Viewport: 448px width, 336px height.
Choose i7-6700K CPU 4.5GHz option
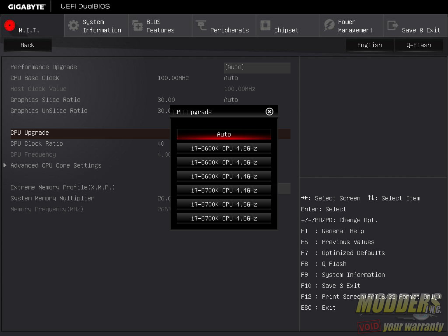pyautogui.click(x=224, y=204)
